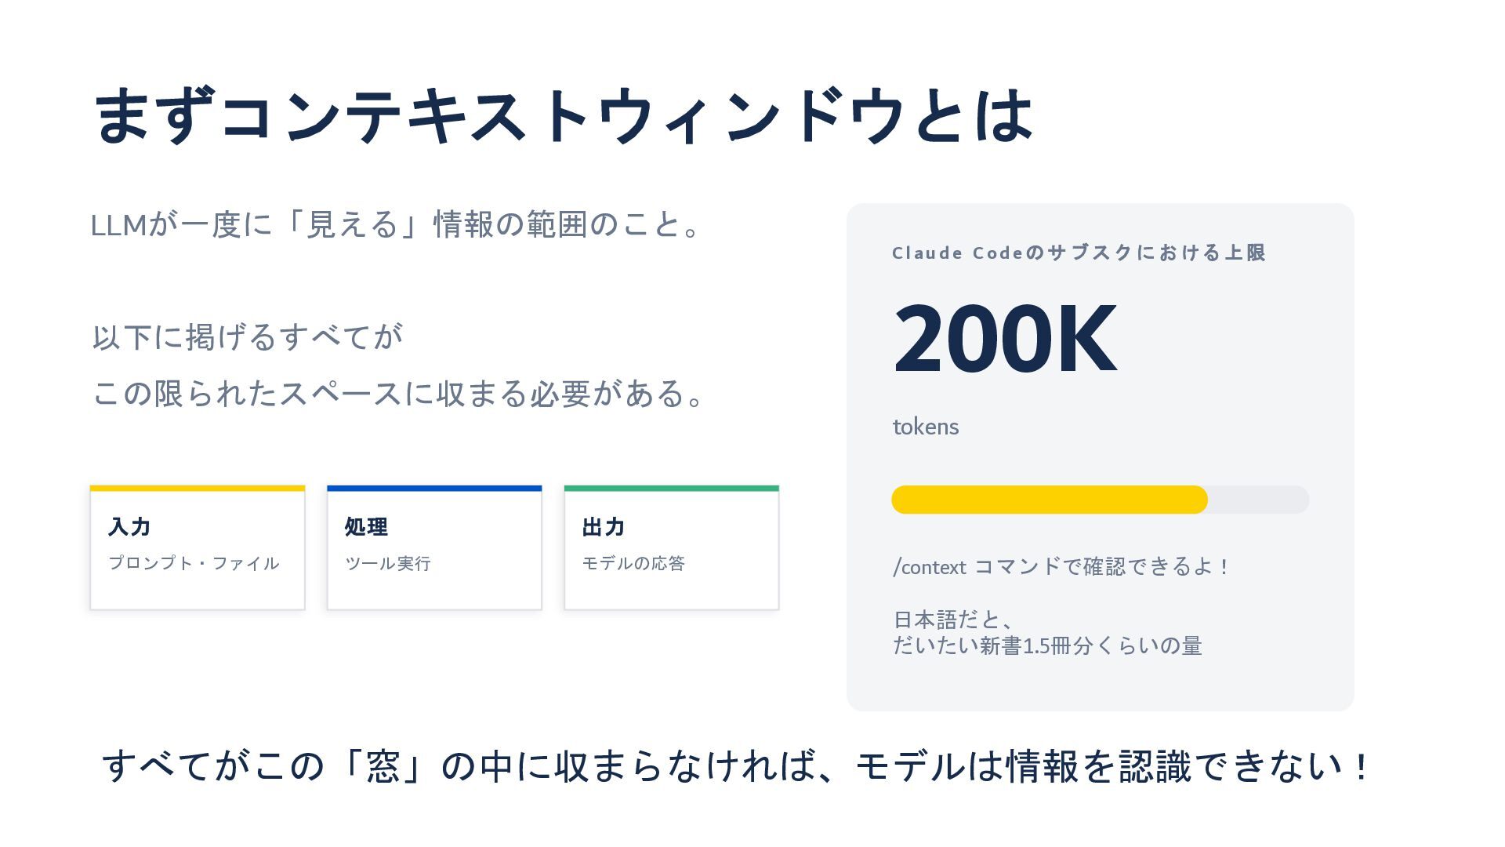
Task: Click the ツール実行 caption
Action: pyautogui.click(x=388, y=563)
